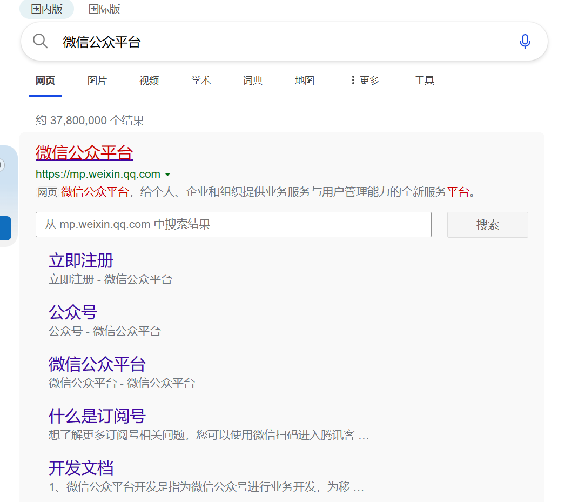Show 地图 search results

pos(305,81)
